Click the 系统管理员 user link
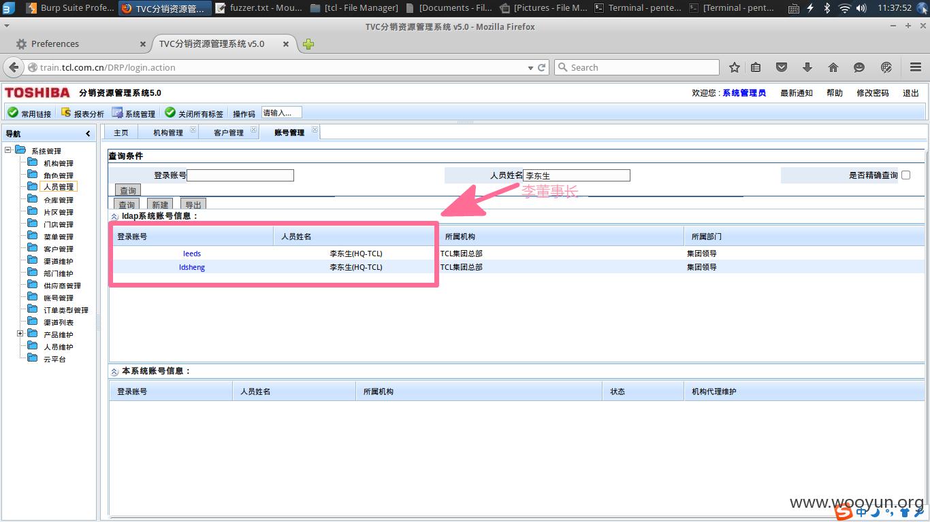This screenshot has height=522, width=930. tap(744, 93)
